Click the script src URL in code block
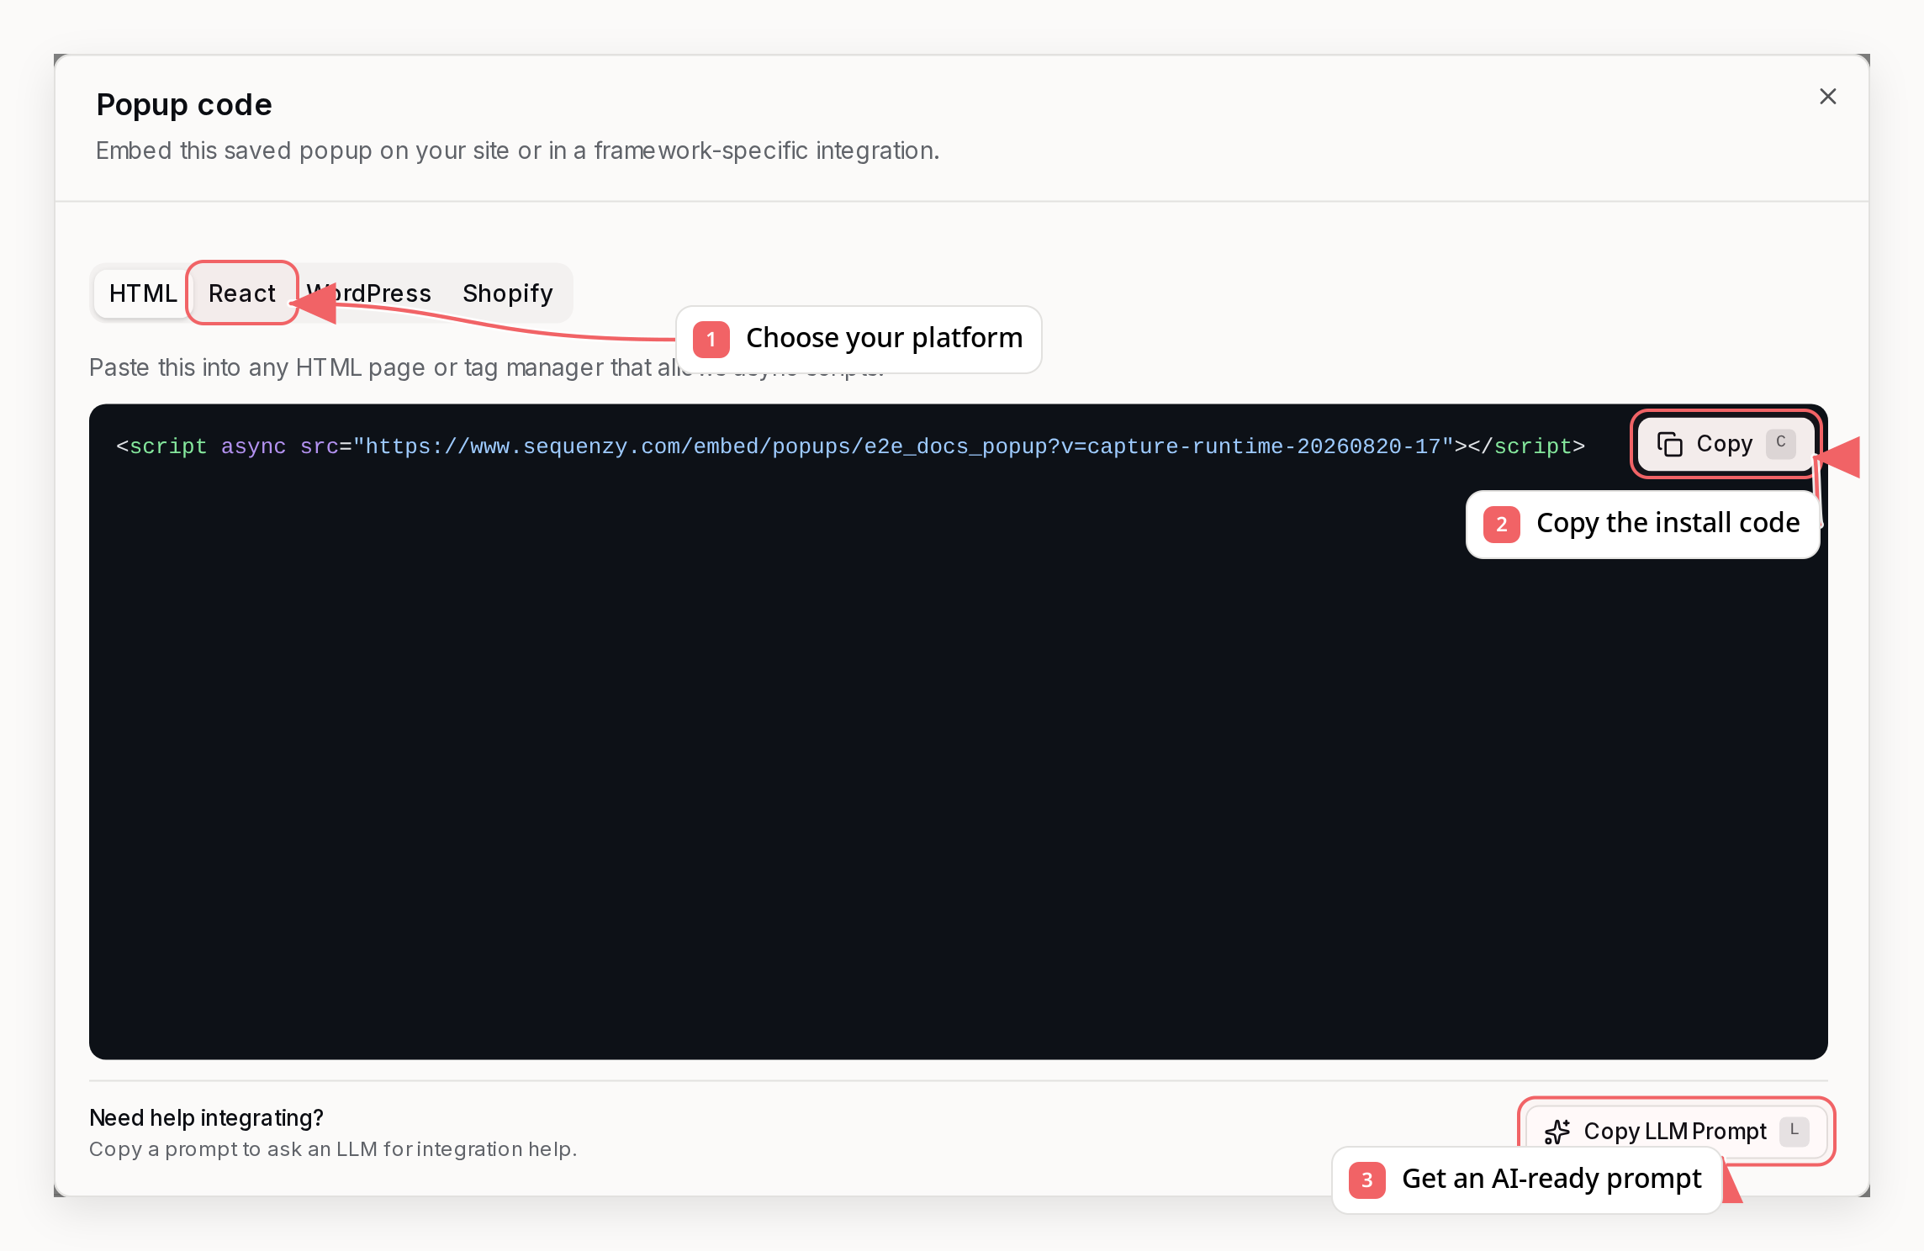Viewport: 1924px width, 1251px height. click(904, 446)
